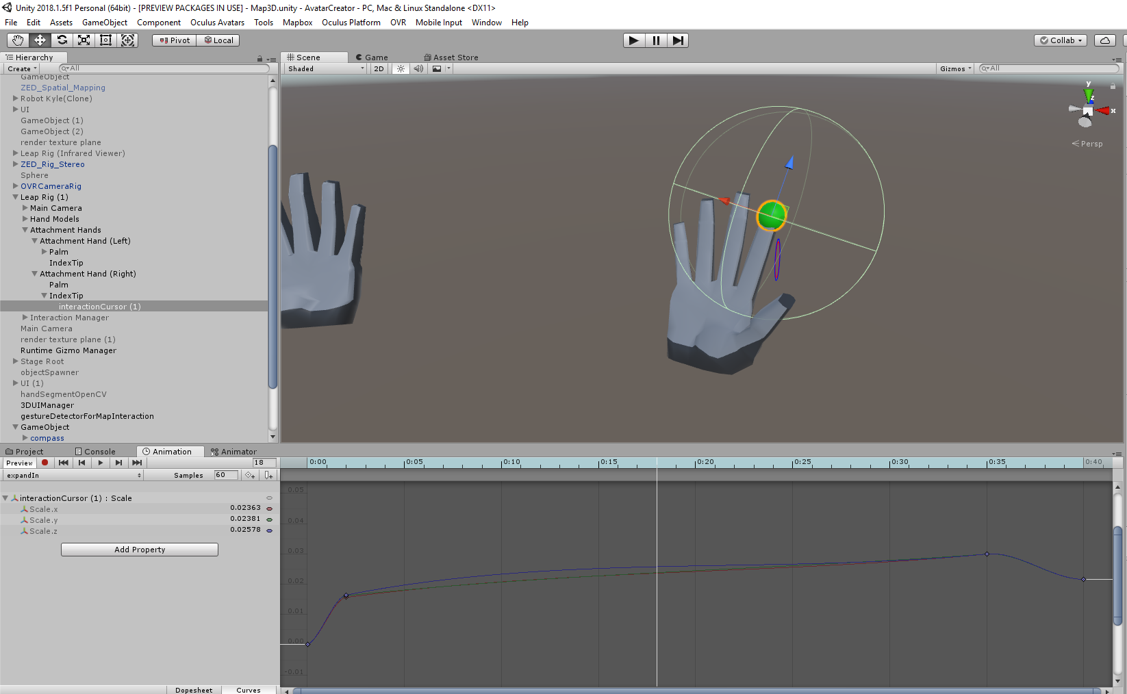Viewport: 1127px width, 694px height.
Task: Click the Scale.y keyframe indicator
Action: point(269,519)
